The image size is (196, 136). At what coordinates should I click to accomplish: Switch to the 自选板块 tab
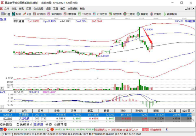point(24,124)
